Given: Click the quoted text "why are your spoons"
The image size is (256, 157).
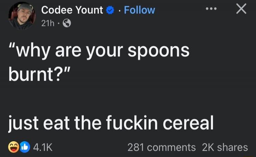Looking at the screenshot, I should tap(99, 51).
